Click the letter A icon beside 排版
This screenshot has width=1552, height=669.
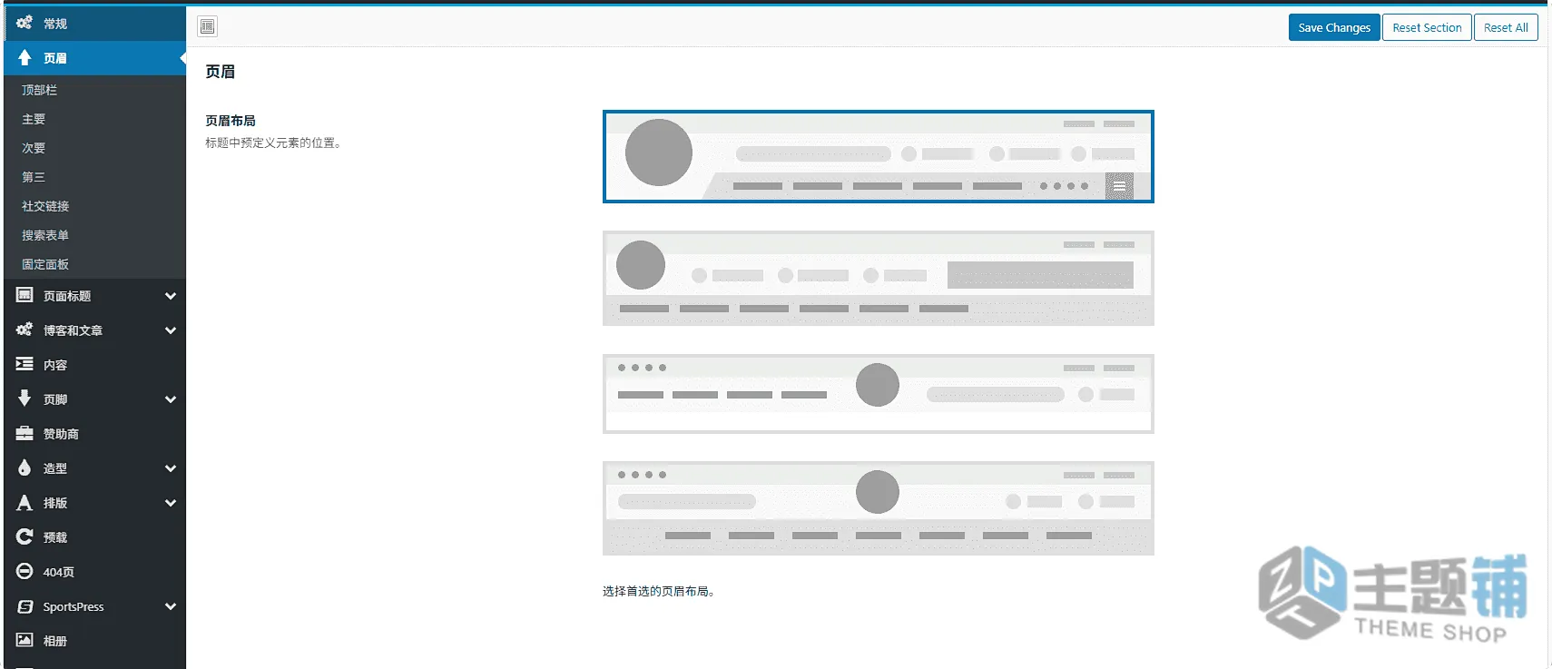click(25, 502)
